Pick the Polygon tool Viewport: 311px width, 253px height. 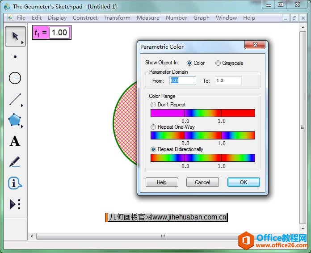click(x=14, y=120)
